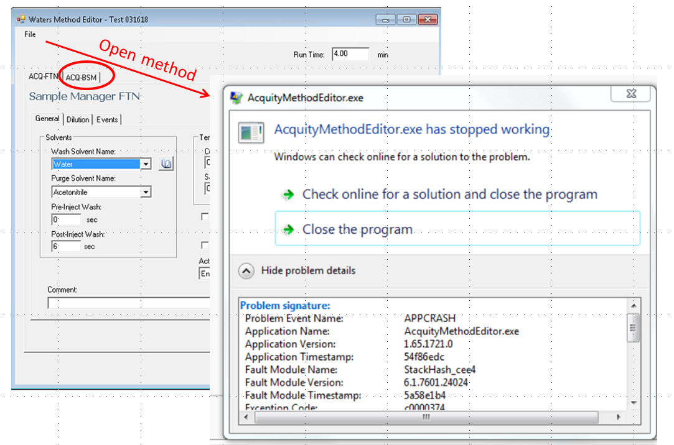Image resolution: width=674 pixels, height=445 pixels.
Task: Expand the Purge Solvent Name dropdown
Action: (146, 193)
